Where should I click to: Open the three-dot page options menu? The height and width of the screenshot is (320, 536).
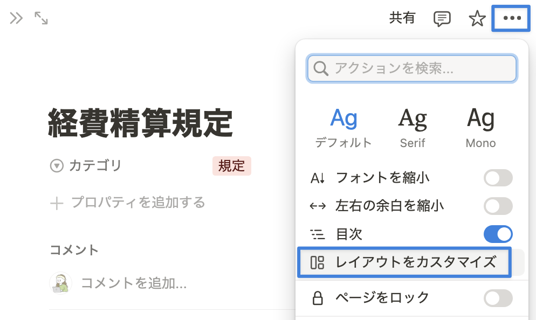(x=512, y=18)
